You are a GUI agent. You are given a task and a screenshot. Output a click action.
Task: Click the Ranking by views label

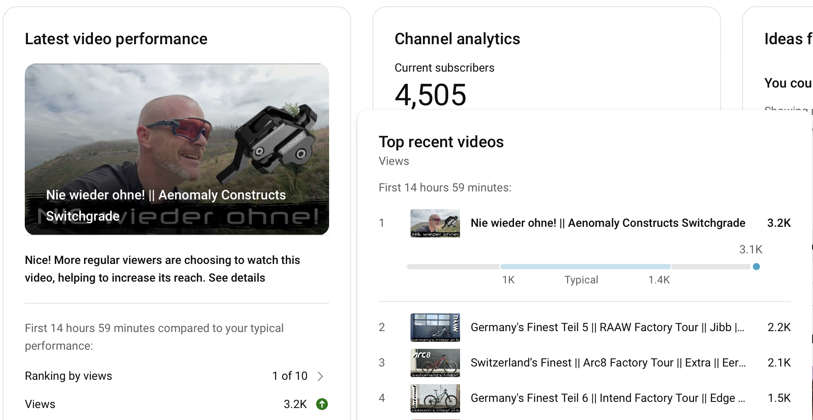tap(69, 376)
